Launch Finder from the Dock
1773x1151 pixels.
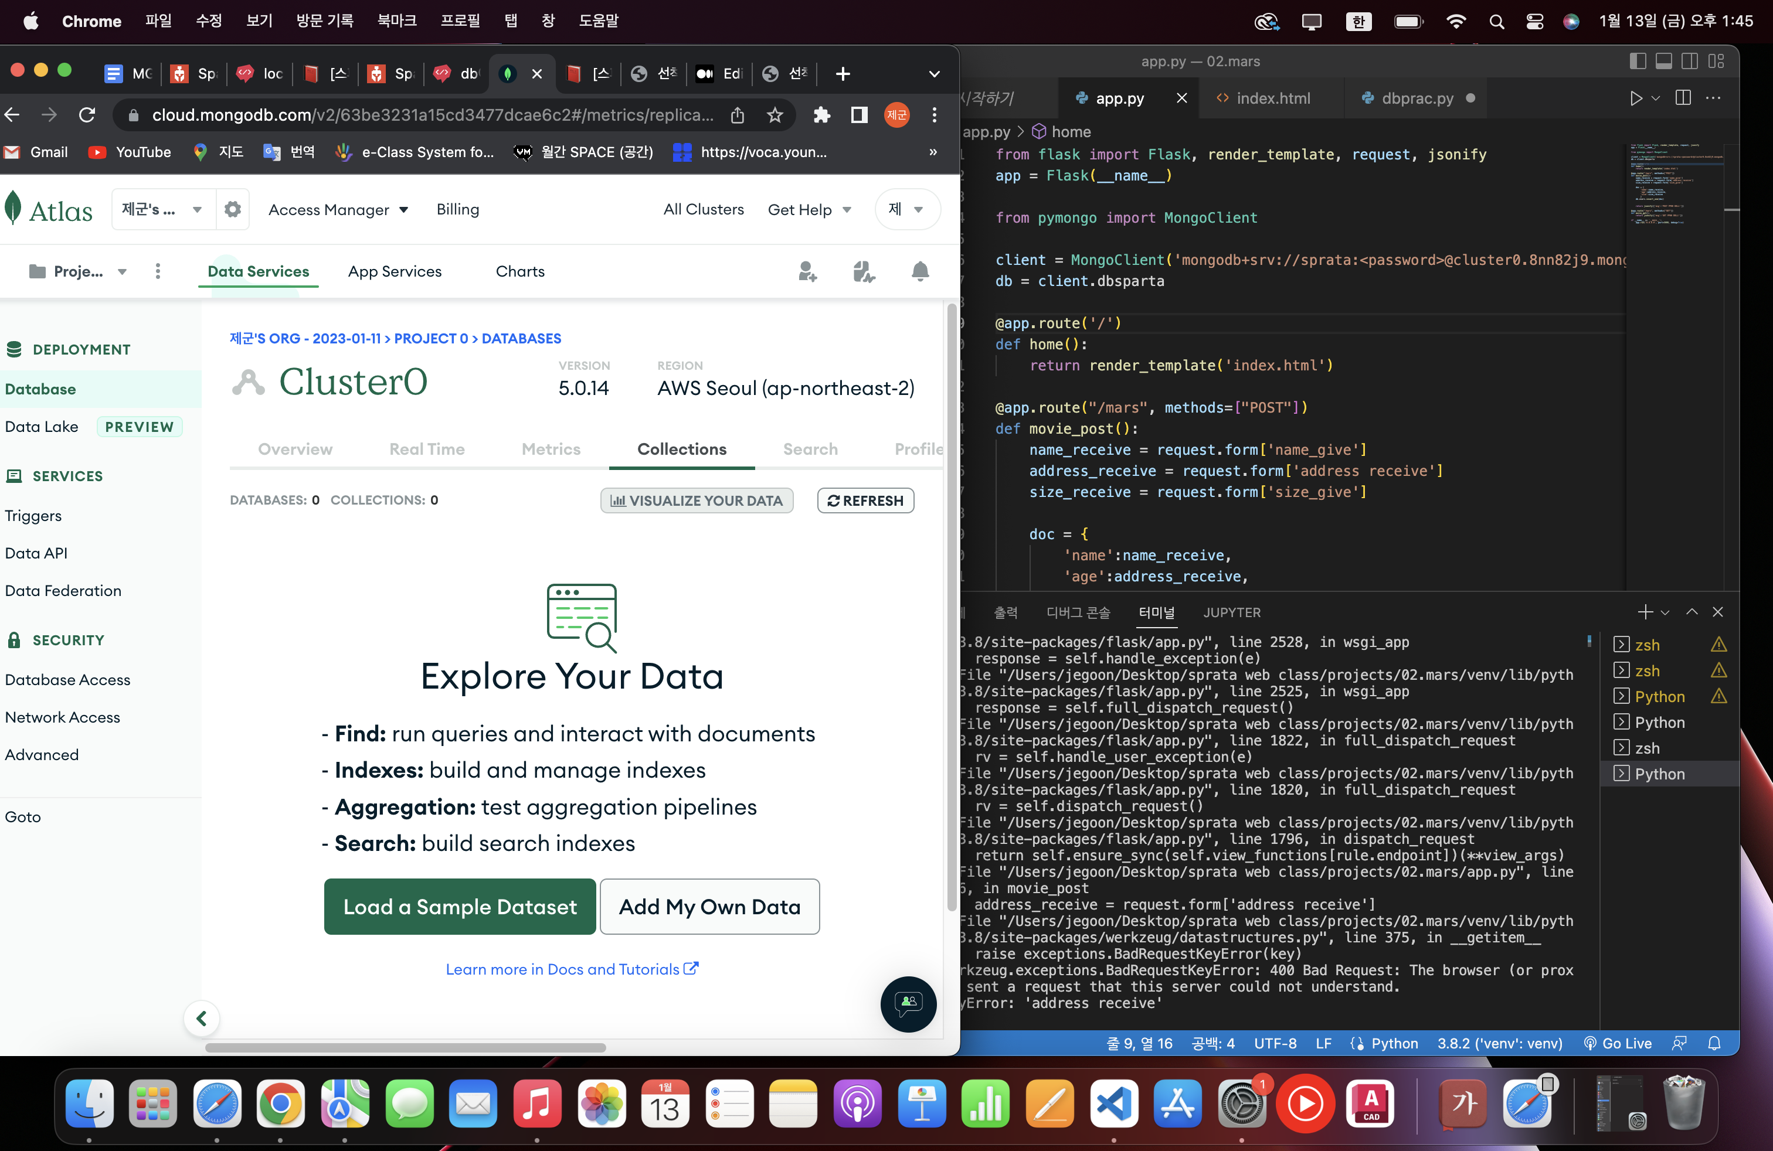click(x=89, y=1104)
